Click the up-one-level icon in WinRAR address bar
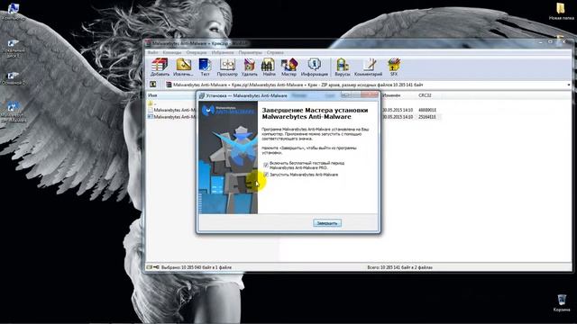This screenshot has height=324, width=577. 152,85
